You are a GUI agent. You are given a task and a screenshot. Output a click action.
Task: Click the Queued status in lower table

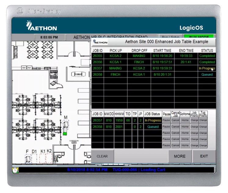tap(153, 127)
